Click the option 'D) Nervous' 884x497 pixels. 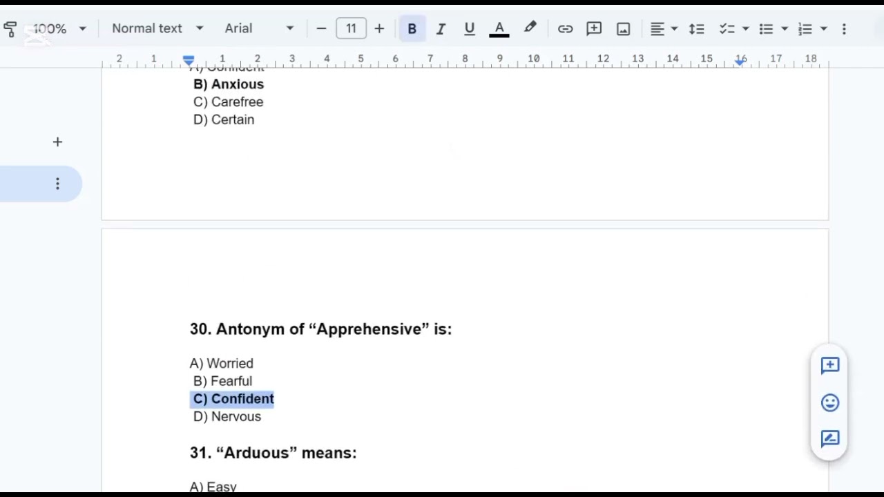click(227, 417)
